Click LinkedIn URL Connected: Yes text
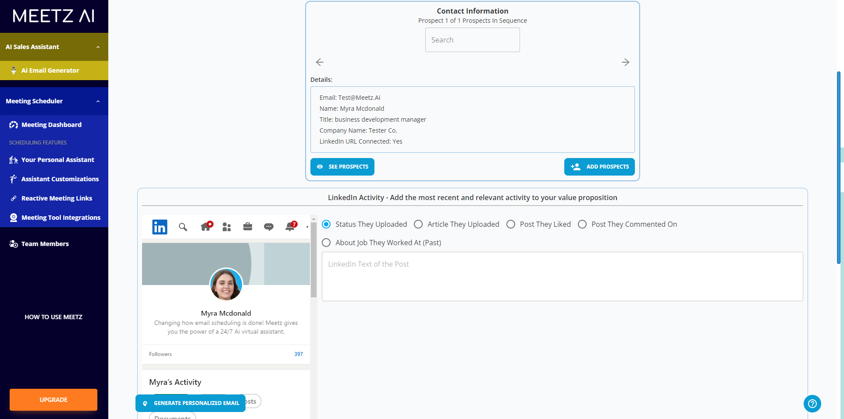The image size is (844, 419). [x=361, y=141]
